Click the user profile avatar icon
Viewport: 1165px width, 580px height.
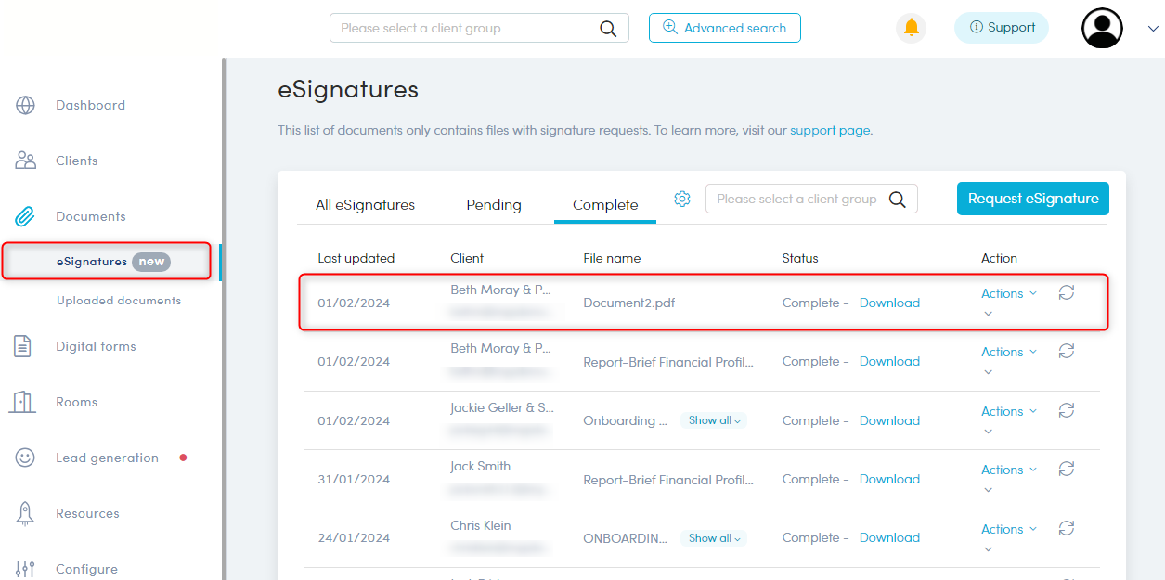pos(1102,28)
